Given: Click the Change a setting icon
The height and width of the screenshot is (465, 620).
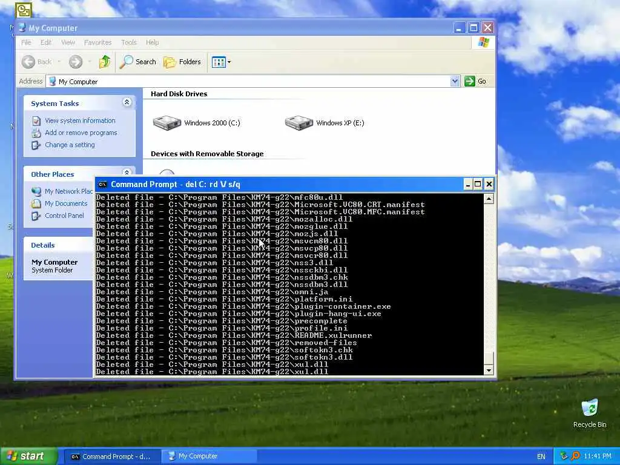Looking at the screenshot, I should point(36,145).
